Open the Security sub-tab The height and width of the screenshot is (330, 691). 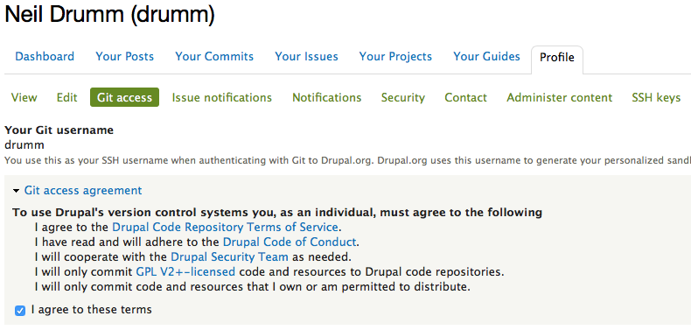(x=402, y=97)
